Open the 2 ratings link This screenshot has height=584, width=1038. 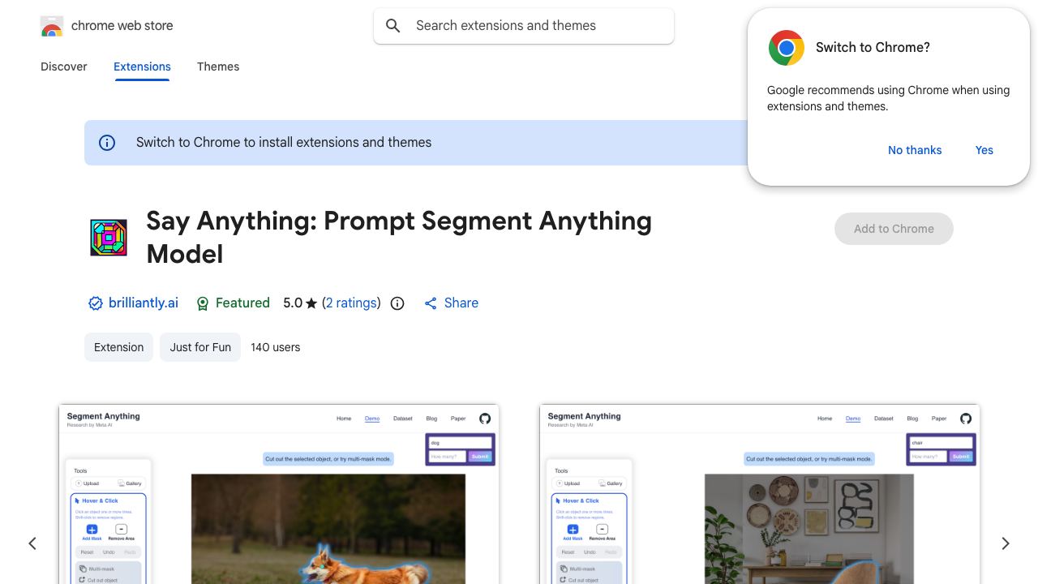click(352, 303)
